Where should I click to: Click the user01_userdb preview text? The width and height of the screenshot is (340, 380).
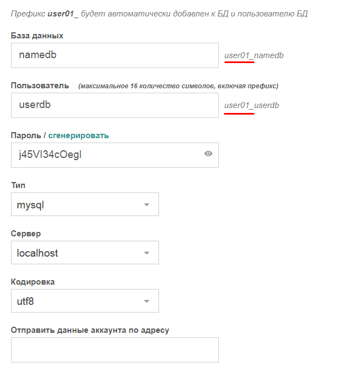point(252,105)
